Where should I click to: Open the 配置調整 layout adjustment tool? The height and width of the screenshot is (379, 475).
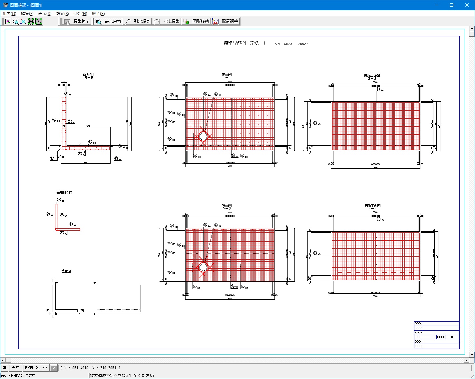[226, 22]
